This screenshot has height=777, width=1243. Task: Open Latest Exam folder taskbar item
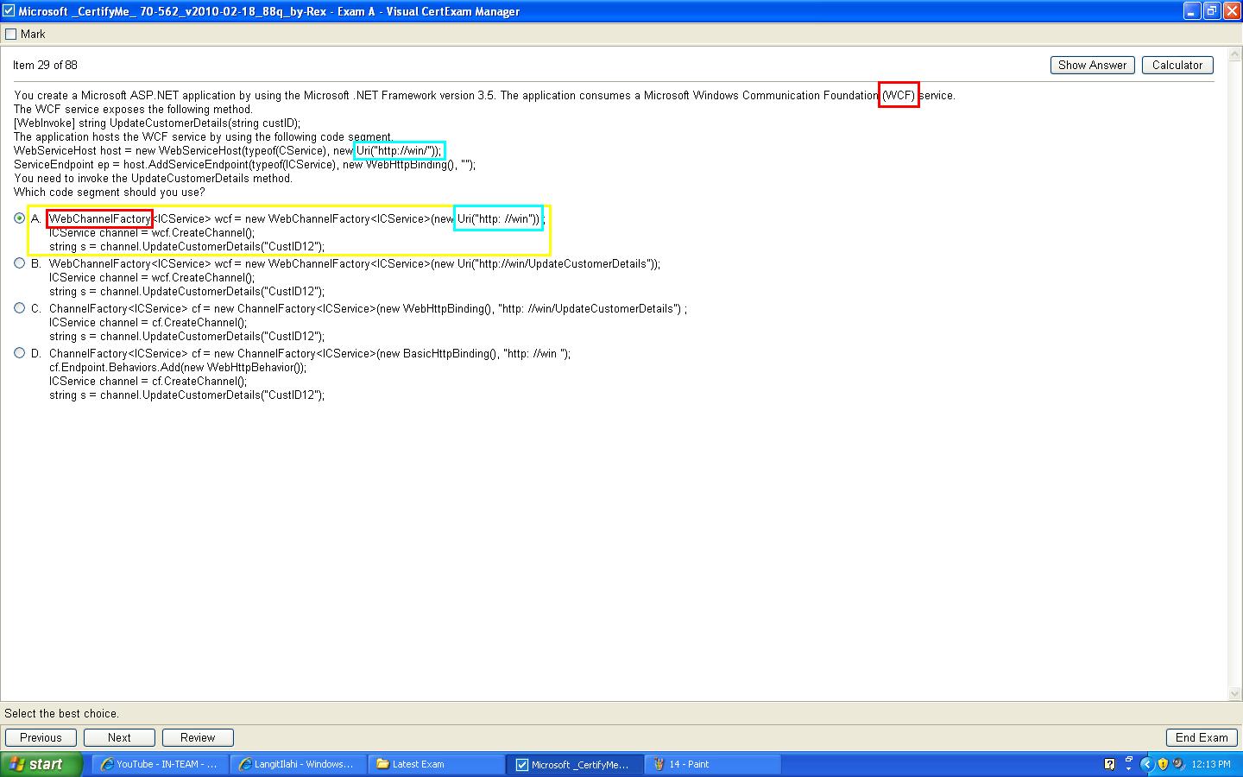point(437,764)
